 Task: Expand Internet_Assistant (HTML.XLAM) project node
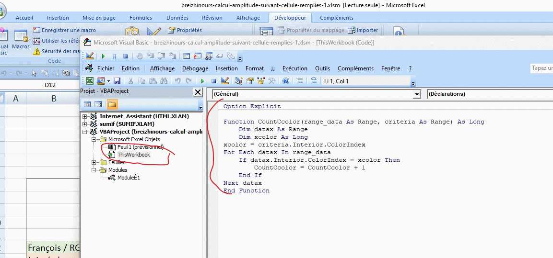click(x=84, y=116)
